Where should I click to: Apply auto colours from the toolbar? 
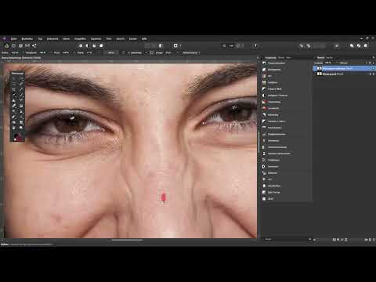[94, 45]
